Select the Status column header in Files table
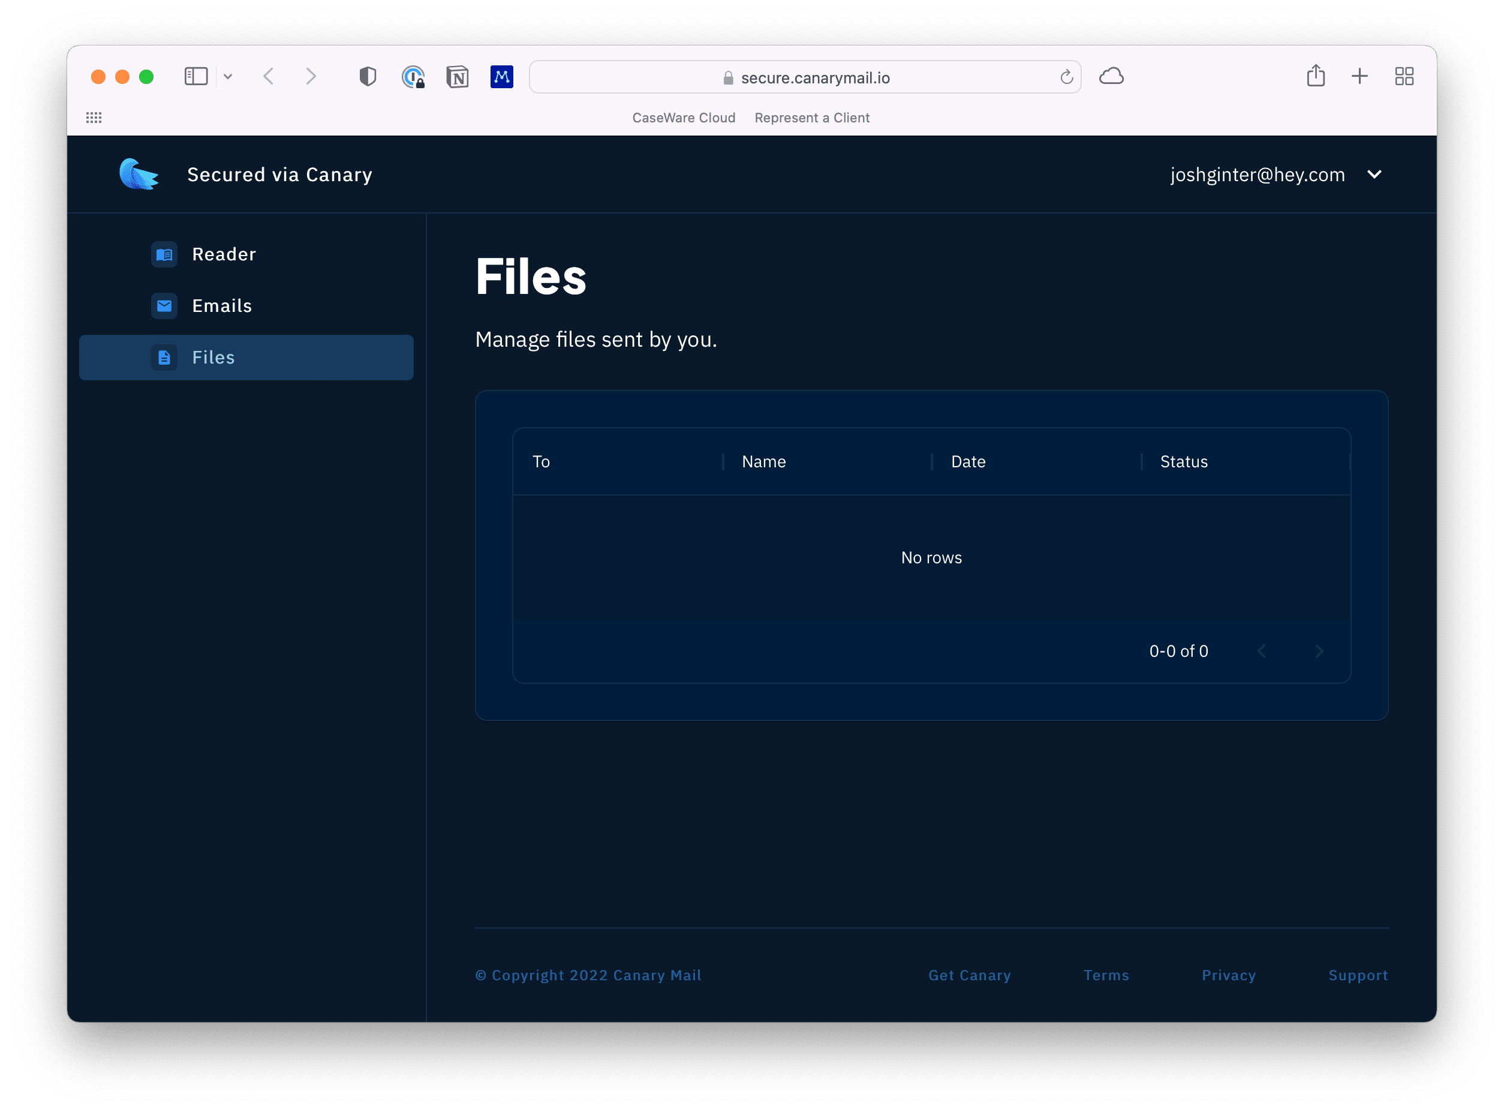 pos(1183,461)
